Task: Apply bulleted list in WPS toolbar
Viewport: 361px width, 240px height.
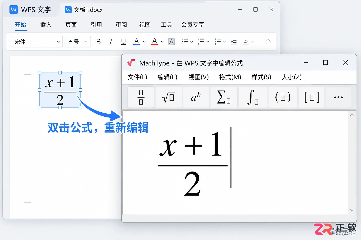Action: point(185,42)
